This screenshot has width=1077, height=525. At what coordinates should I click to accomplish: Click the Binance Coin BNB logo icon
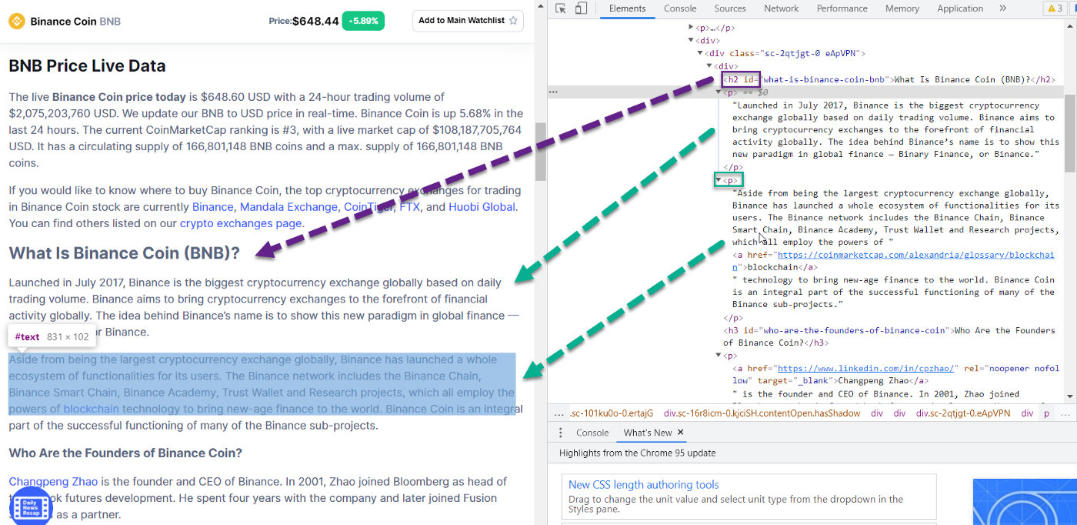coord(17,21)
